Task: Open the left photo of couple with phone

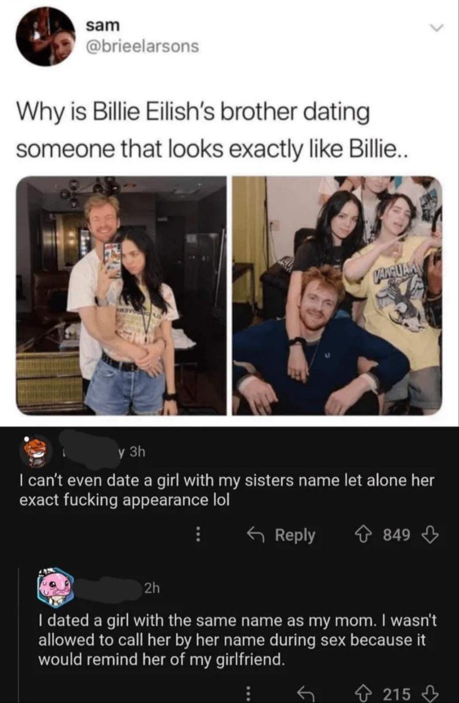Action: point(121,295)
